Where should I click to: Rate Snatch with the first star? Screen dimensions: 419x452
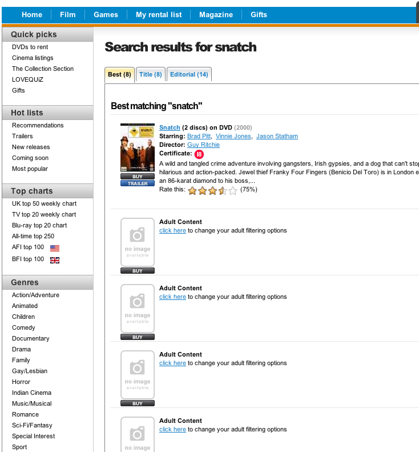pyautogui.click(x=192, y=191)
